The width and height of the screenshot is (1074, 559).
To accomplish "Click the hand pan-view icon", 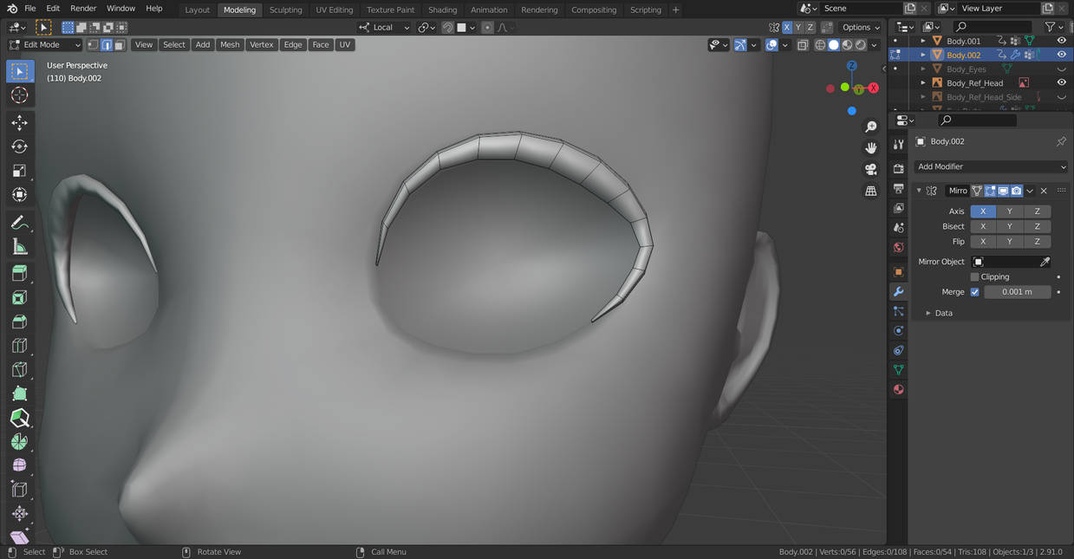I will click(871, 148).
